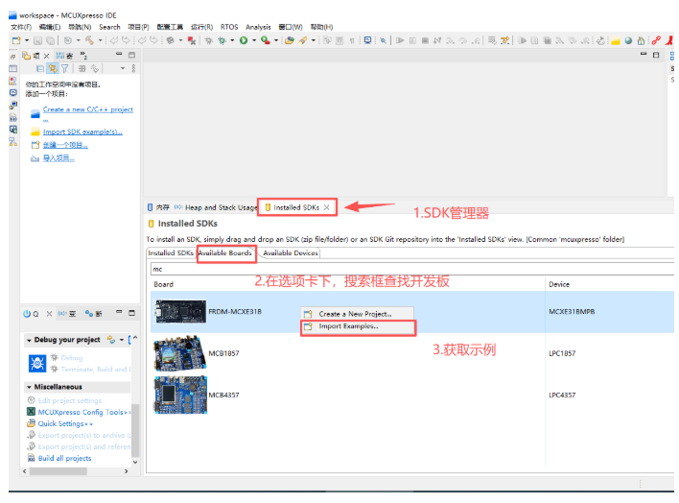
Task: Switch to the Available Devices tab
Action: [x=291, y=252]
